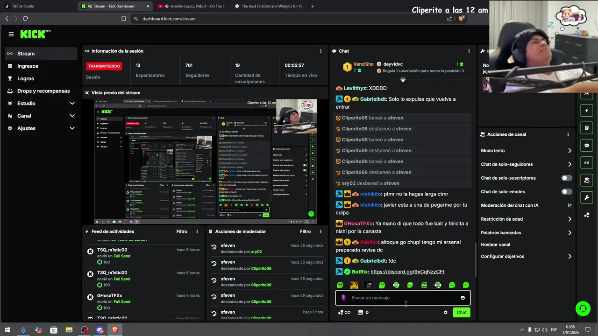Open Filtro in Acciones de moderador
The height and width of the screenshot is (336, 598).
305,231
